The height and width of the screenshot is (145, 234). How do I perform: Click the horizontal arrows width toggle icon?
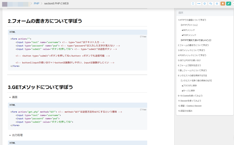click(x=199, y=4)
